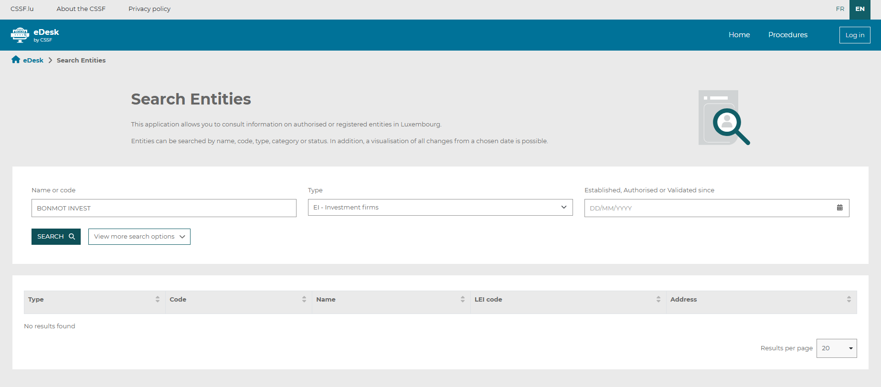This screenshot has width=881, height=387.
Task: Sort results by the Type column
Action: coord(157,300)
